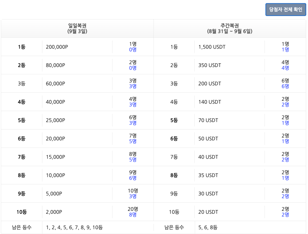The width and height of the screenshot is (308, 234).
Task: Click winner count in 50 USDT row
Action: (x=285, y=139)
